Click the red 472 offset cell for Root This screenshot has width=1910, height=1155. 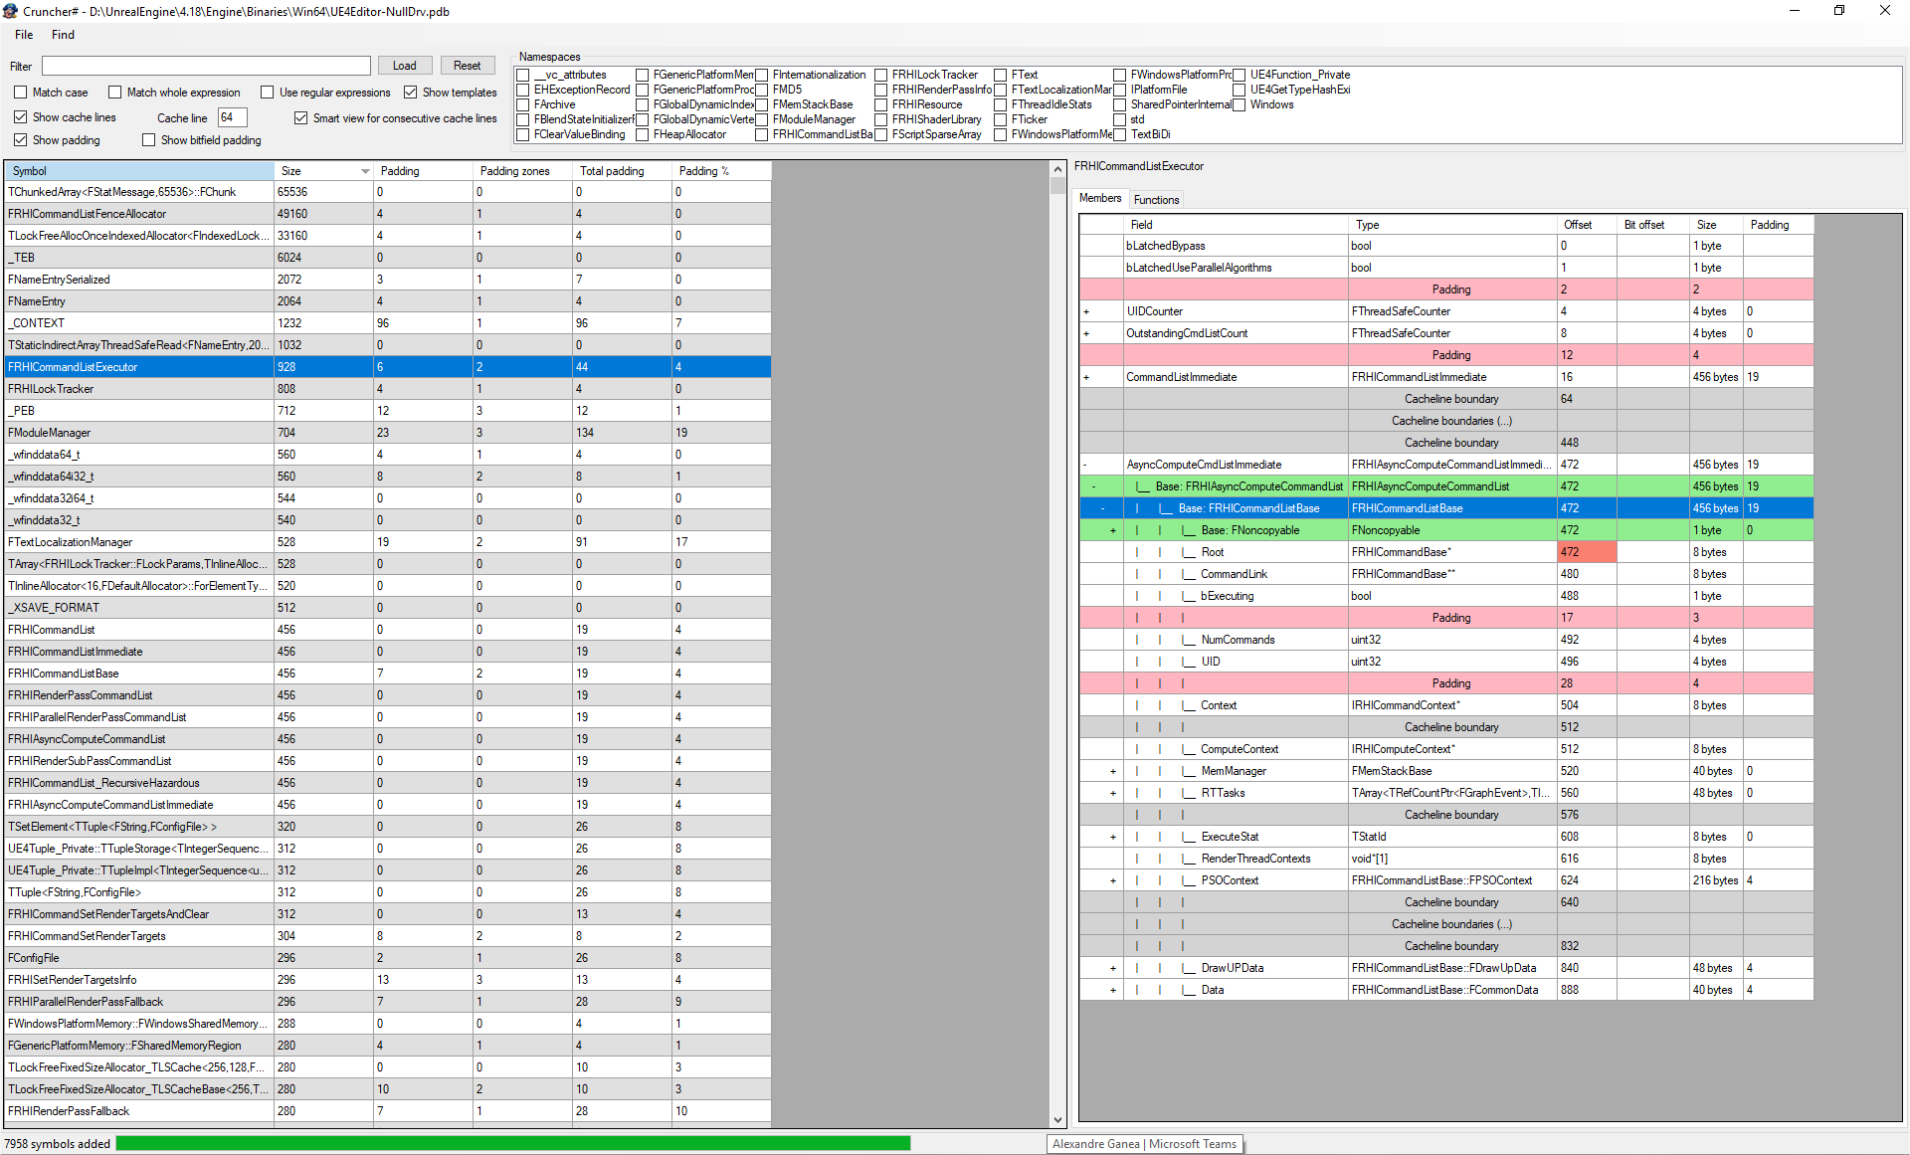pyautogui.click(x=1587, y=552)
